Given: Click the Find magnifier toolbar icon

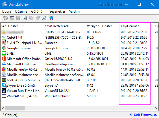Looking at the screenshot, I should click(x=44, y=18).
